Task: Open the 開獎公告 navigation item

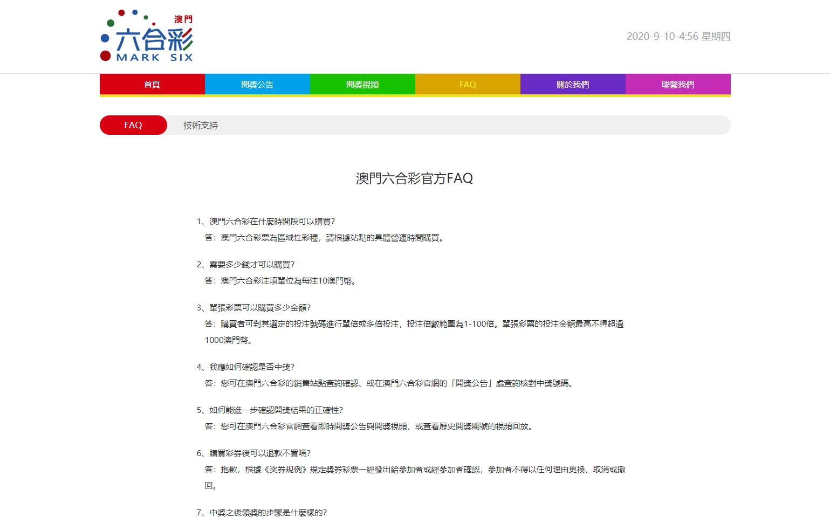Action: click(257, 84)
